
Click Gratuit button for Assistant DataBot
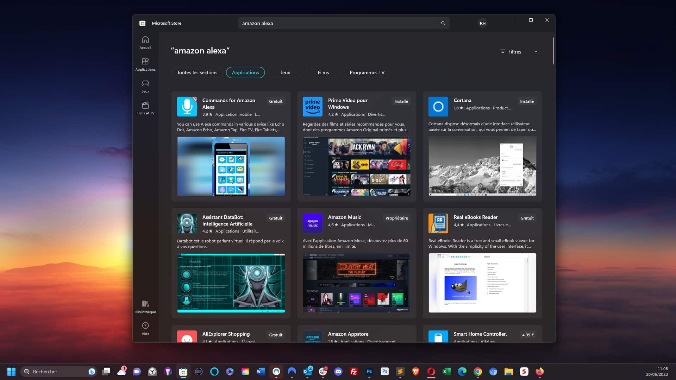(276, 218)
